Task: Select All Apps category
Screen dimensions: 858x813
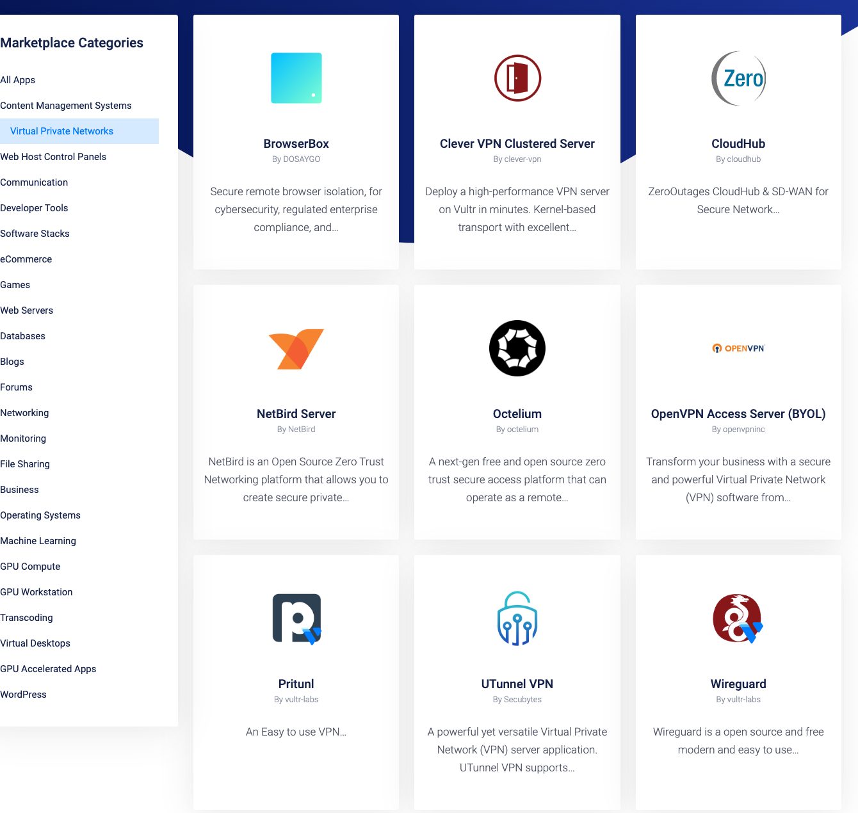Action: tap(18, 80)
